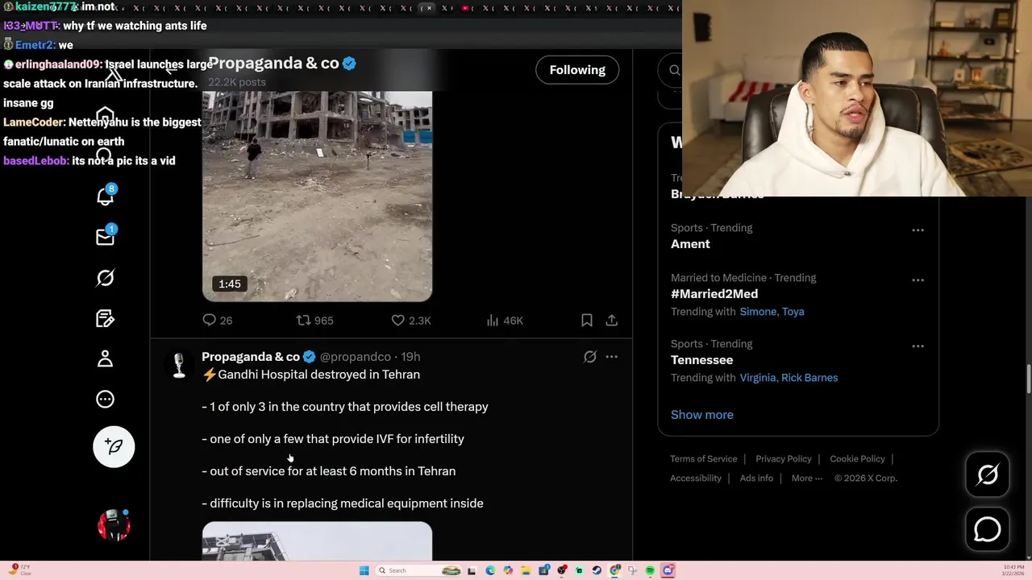
Task: Open the taskbar weather widget
Action: pos(19,570)
